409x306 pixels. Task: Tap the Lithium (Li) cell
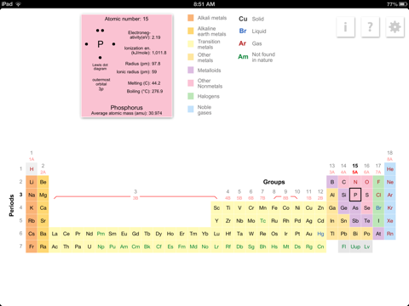coord(32,182)
